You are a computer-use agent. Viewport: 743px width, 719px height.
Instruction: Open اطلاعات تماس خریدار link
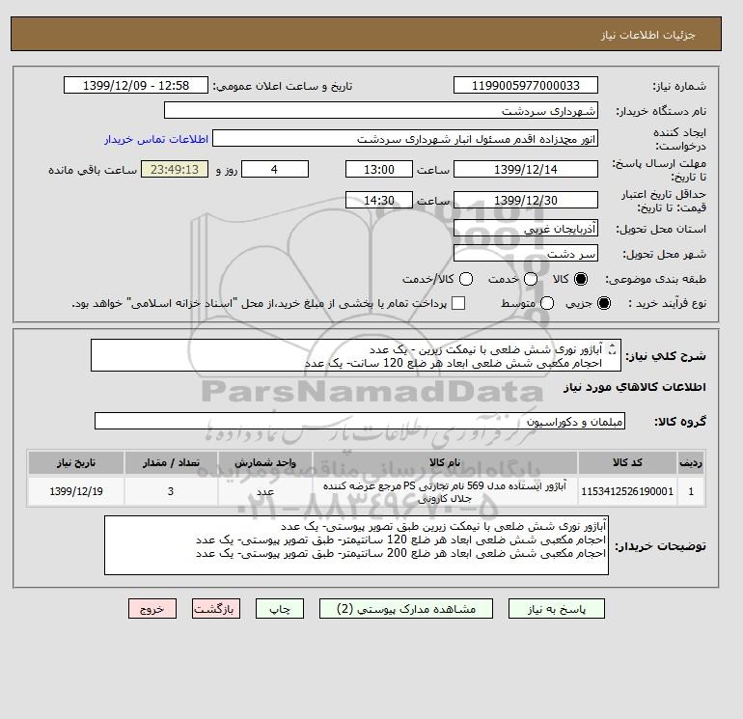point(156,139)
